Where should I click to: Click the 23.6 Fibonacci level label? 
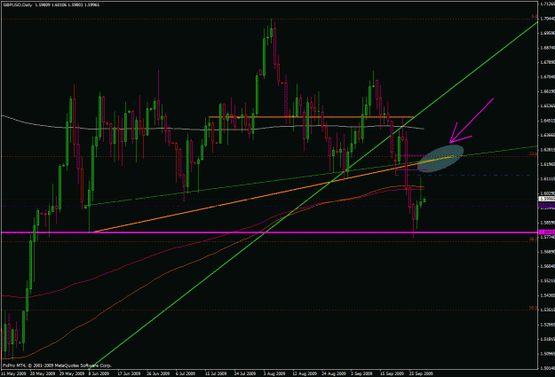(533, 153)
